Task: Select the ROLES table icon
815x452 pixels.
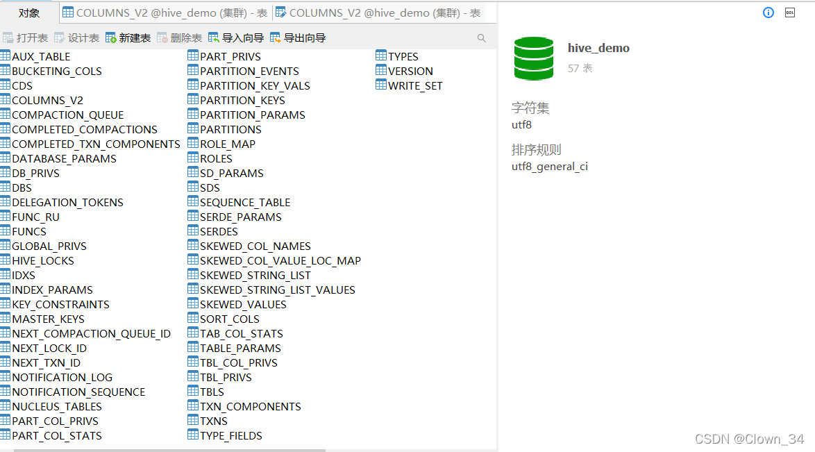Action: point(193,157)
